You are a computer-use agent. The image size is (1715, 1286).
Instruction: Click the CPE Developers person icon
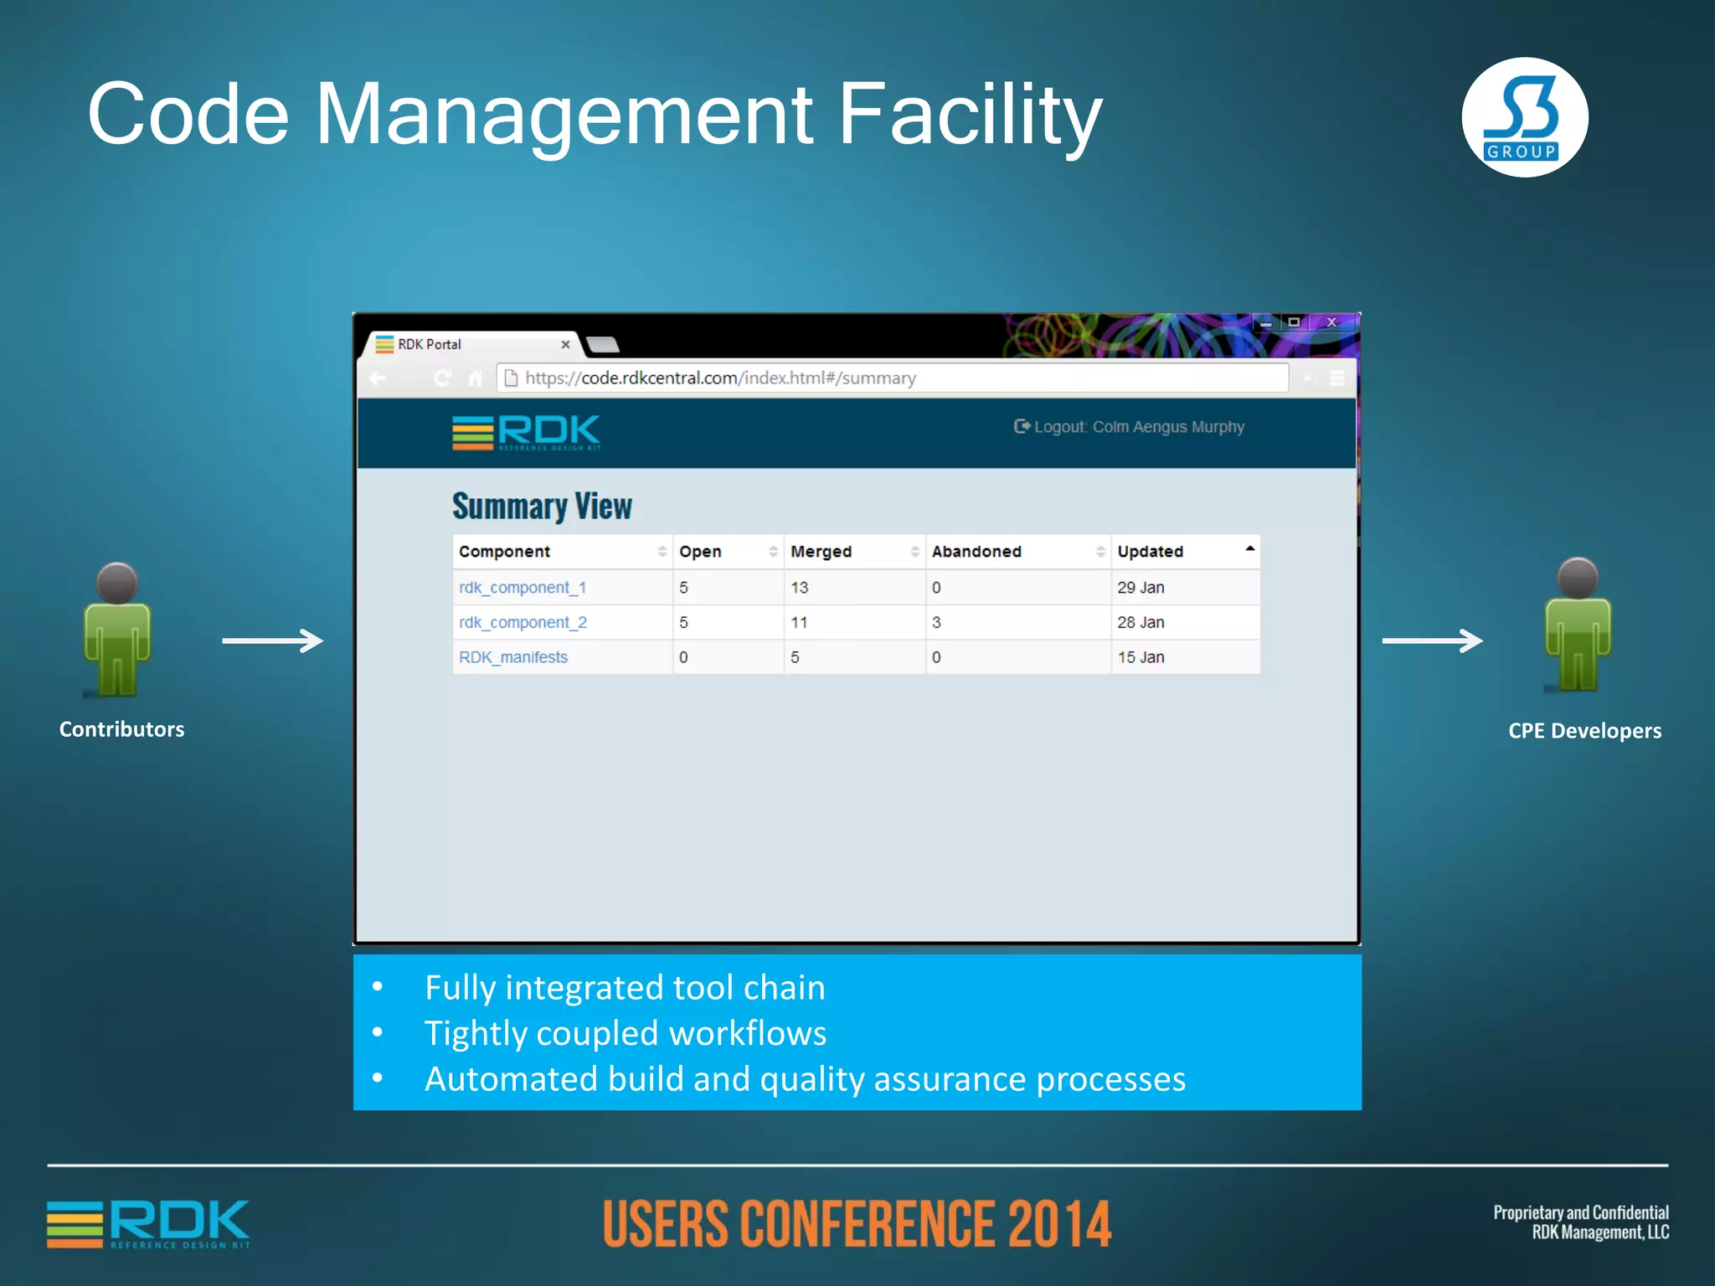click(1578, 625)
